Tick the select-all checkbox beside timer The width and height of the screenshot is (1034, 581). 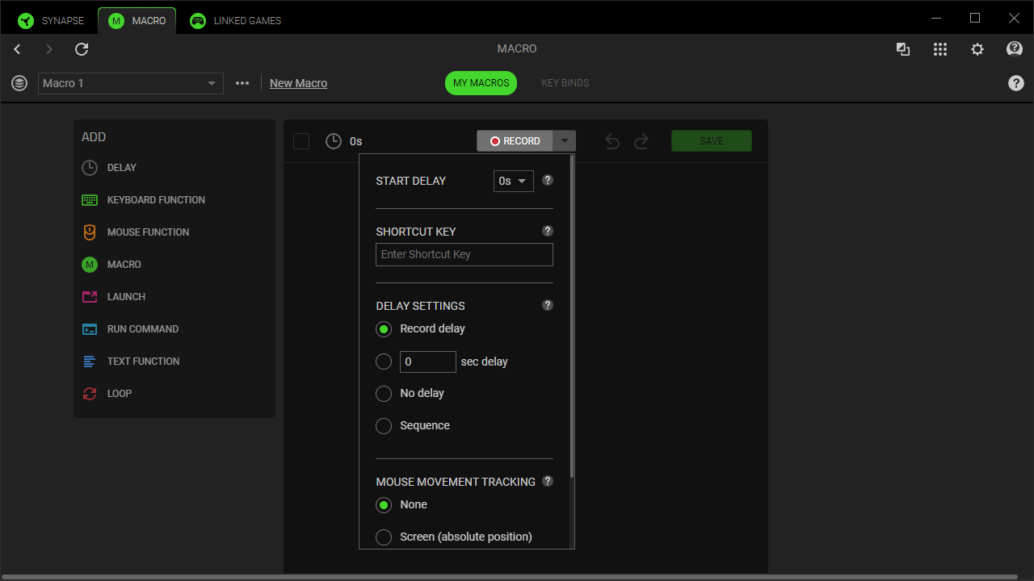tap(301, 141)
